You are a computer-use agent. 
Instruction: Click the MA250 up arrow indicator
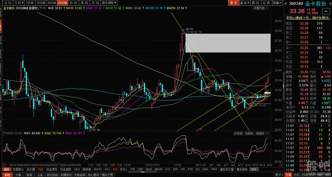click(x=186, y=8)
